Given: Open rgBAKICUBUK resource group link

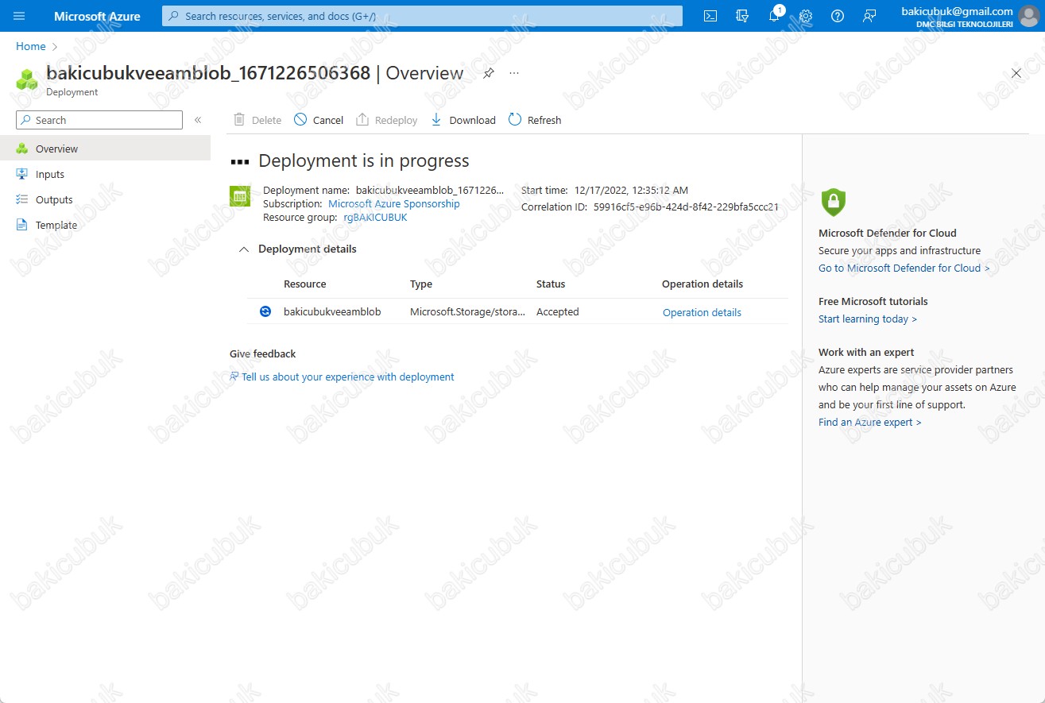Looking at the screenshot, I should coord(375,217).
